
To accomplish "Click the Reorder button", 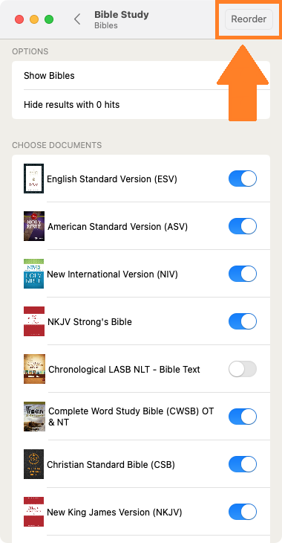I will click(x=249, y=19).
